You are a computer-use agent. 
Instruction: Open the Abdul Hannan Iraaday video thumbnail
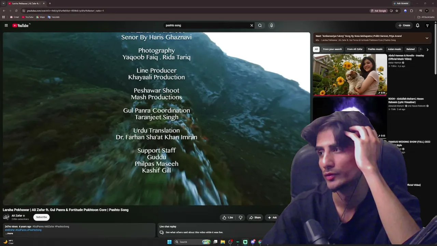(x=350, y=74)
